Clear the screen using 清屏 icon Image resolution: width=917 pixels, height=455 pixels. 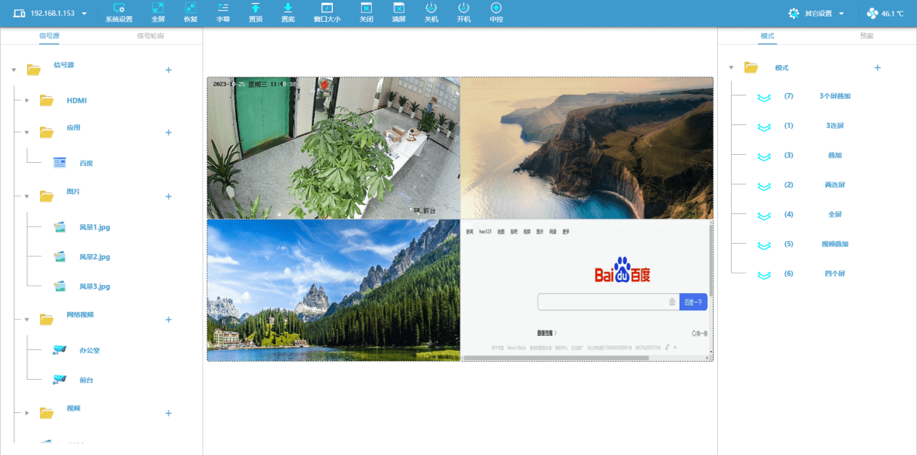399,12
